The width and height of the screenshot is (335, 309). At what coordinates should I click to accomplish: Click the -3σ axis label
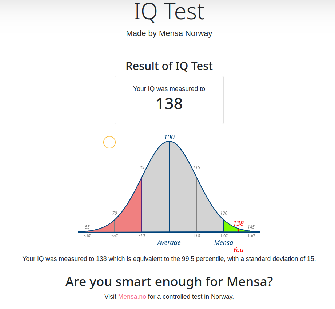(87, 235)
